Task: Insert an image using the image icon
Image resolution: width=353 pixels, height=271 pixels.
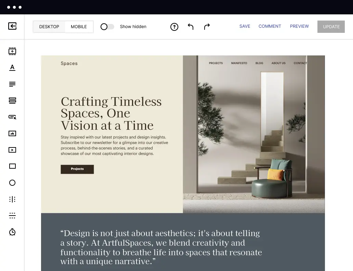Action: coord(12,133)
